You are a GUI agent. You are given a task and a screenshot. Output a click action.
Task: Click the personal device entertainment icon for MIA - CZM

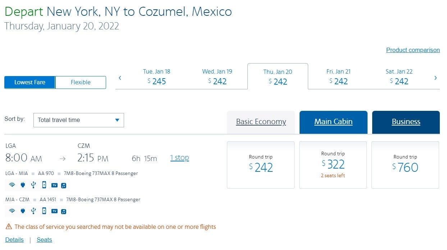44,211
